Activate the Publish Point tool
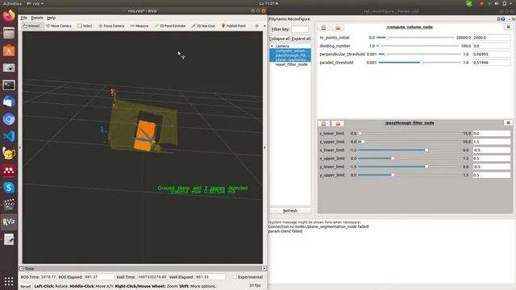516x290 pixels. tap(233, 26)
